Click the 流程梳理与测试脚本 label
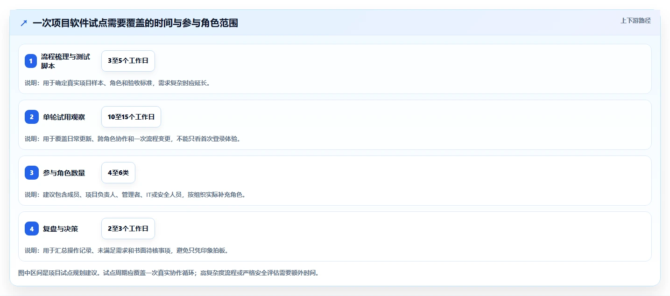The height and width of the screenshot is (296, 670). click(65, 61)
